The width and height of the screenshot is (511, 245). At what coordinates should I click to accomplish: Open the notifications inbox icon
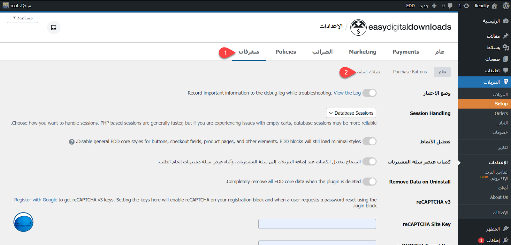click(54, 27)
